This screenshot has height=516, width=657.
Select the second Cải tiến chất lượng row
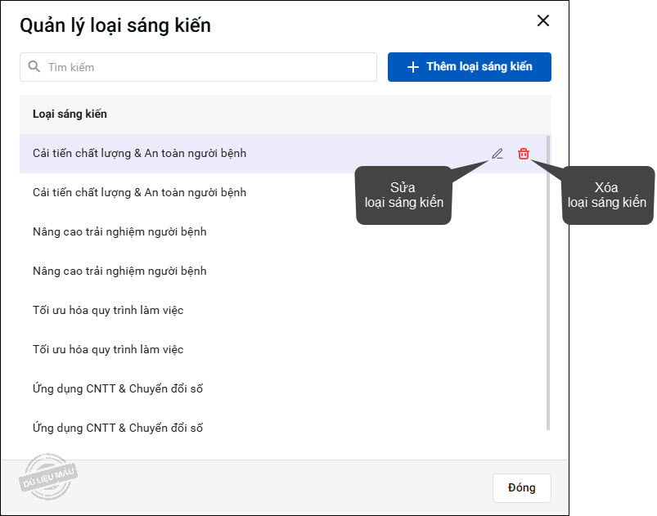click(x=139, y=193)
